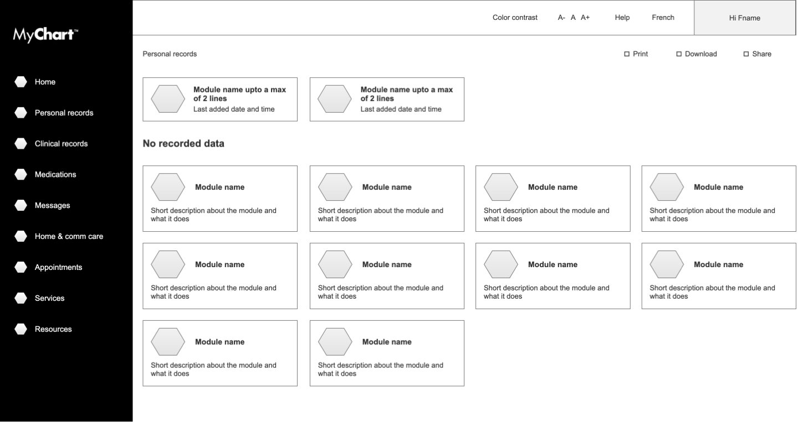
Task: Check the Share checkbox
Action: [x=745, y=54]
